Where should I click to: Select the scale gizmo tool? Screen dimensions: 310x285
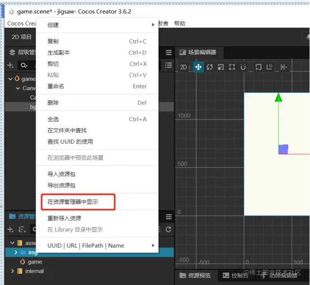[x=221, y=67]
